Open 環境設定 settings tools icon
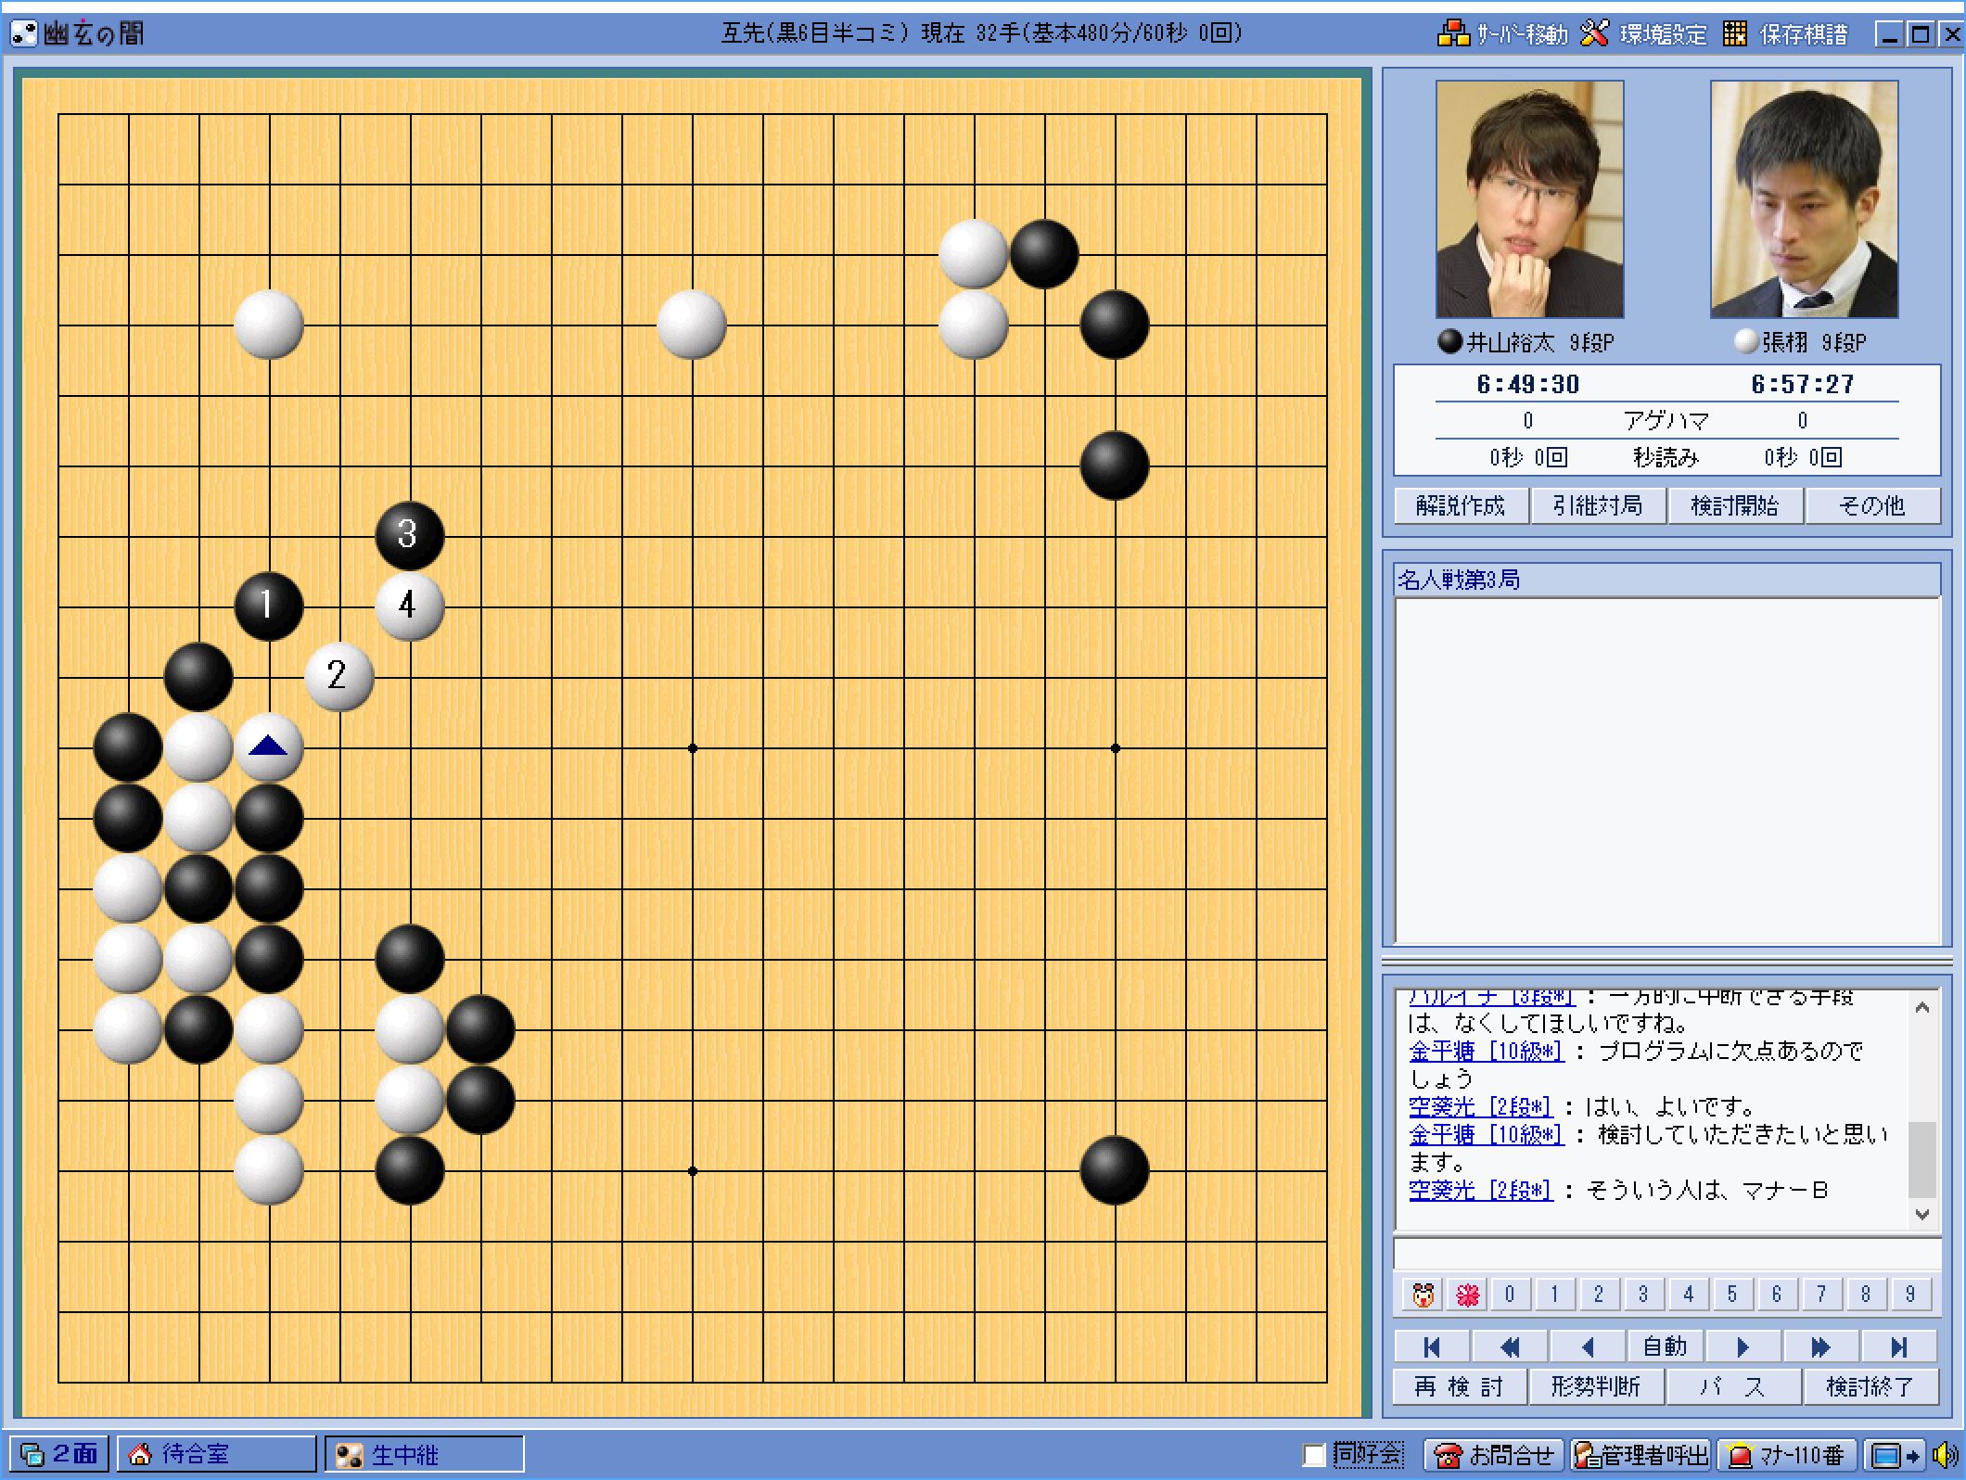Image resolution: width=1966 pixels, height=1480 pixels. [1594, 34]
